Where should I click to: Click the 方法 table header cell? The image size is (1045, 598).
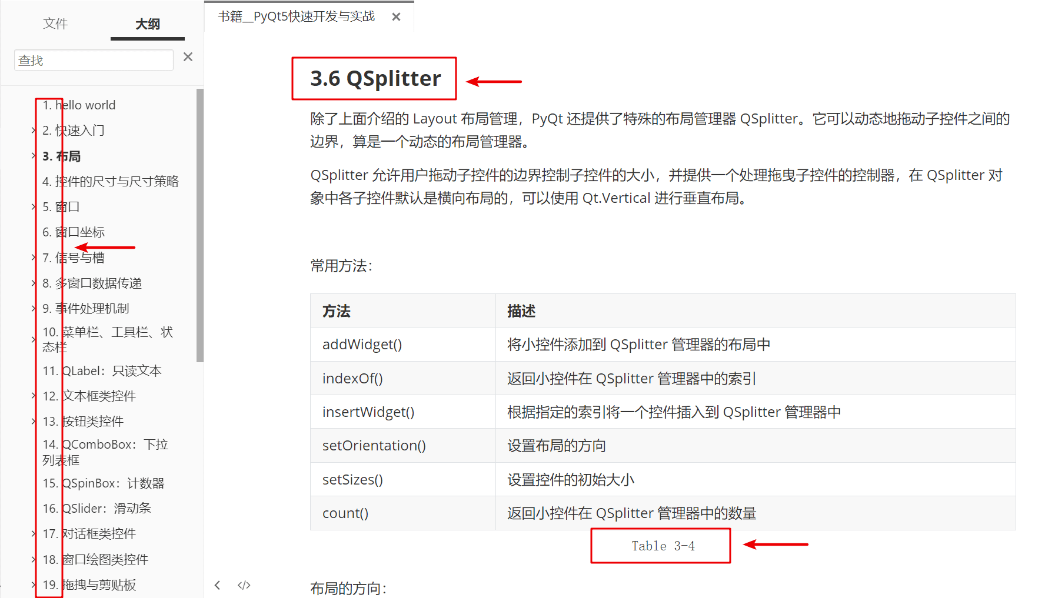coord(403,310)
